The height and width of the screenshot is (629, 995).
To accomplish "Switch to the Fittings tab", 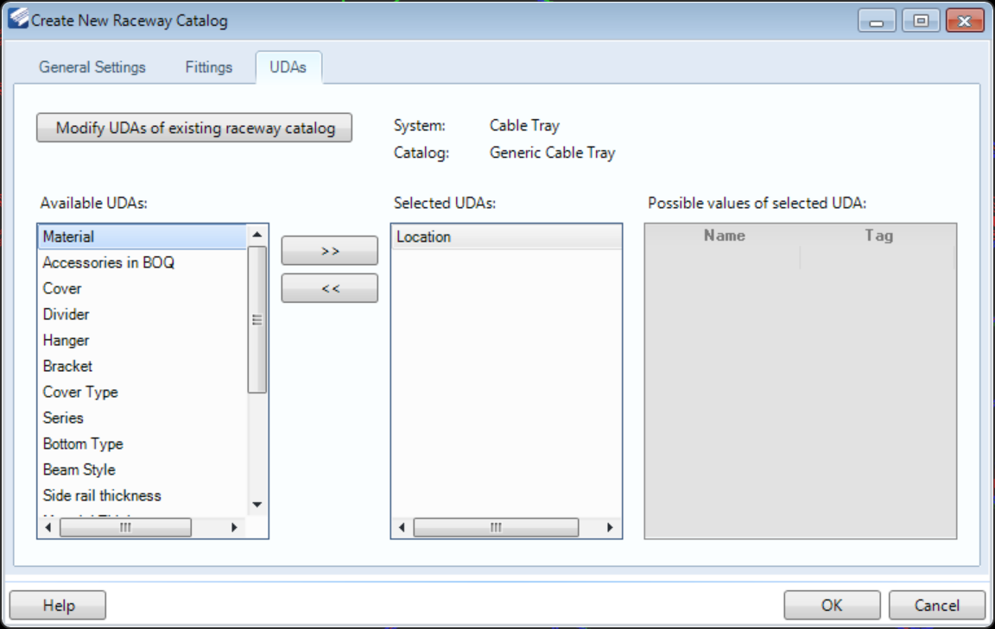I will [209, 67].
